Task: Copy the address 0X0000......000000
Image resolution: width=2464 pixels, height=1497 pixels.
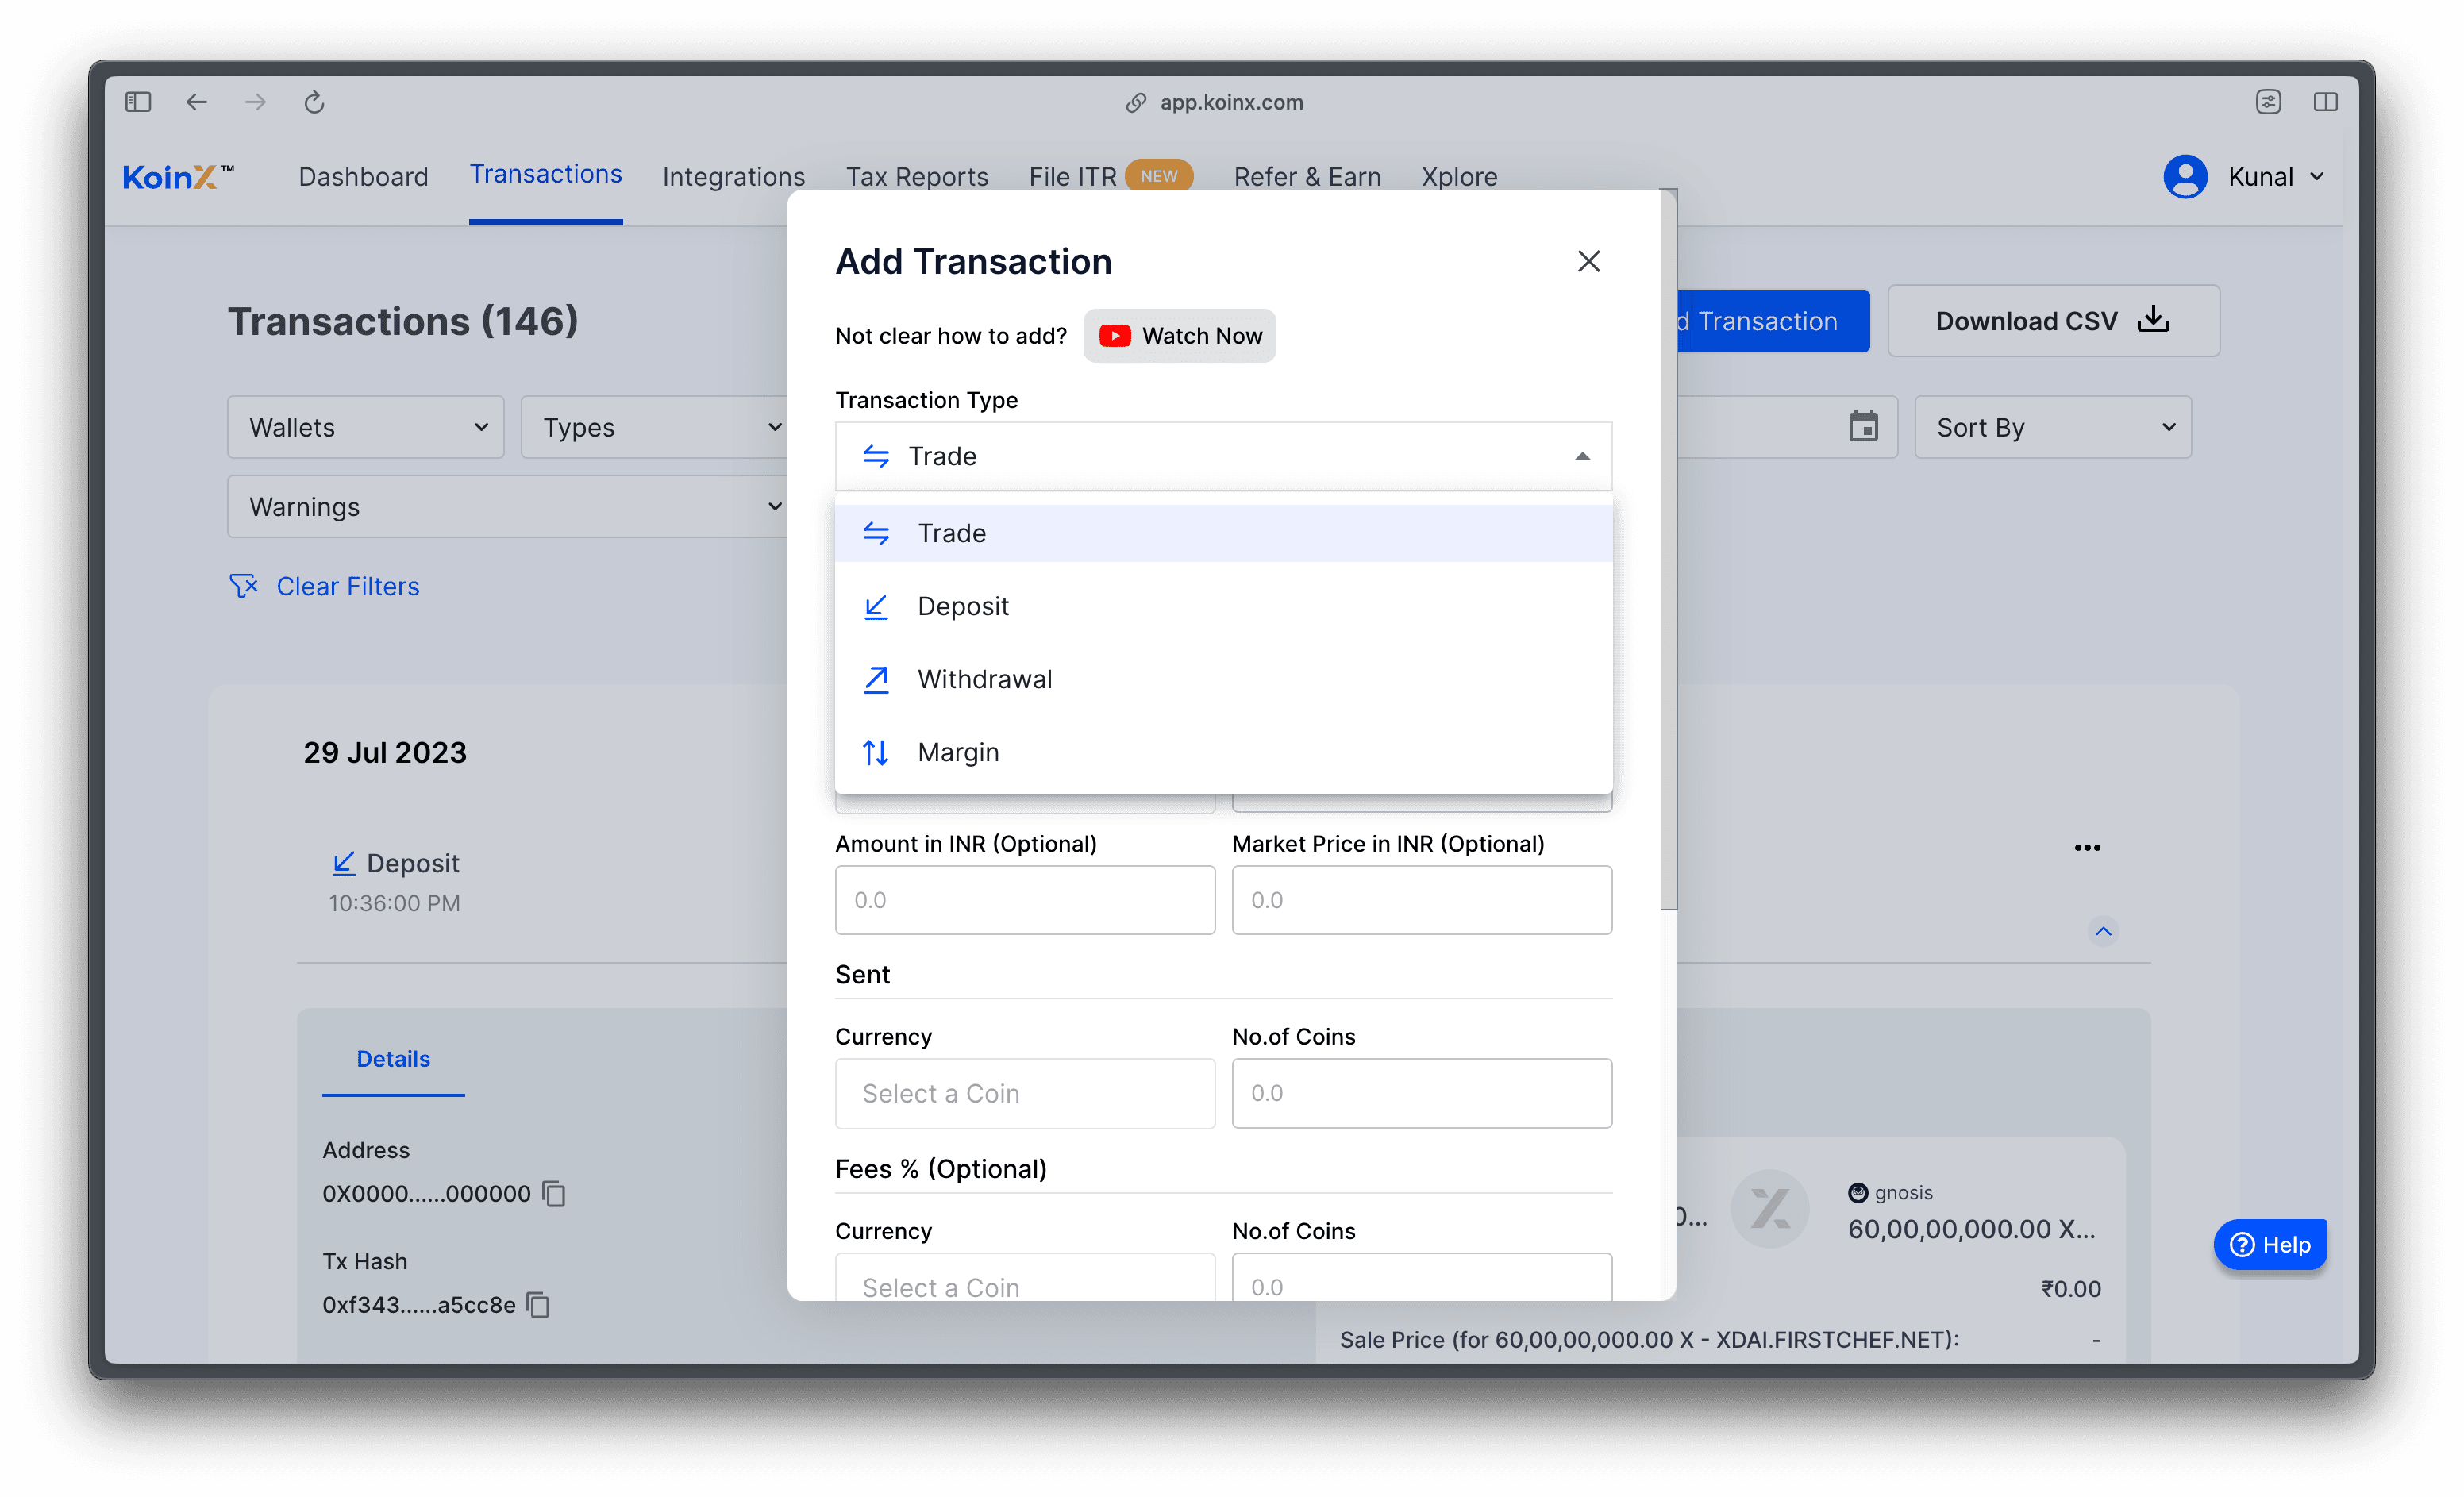Action: click(x=554, y=1193)
